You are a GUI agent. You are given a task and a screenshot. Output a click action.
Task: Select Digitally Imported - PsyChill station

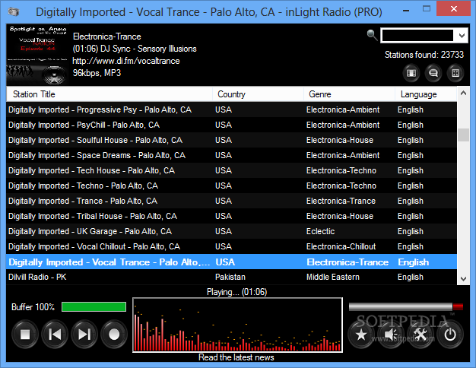click(231, 125)
